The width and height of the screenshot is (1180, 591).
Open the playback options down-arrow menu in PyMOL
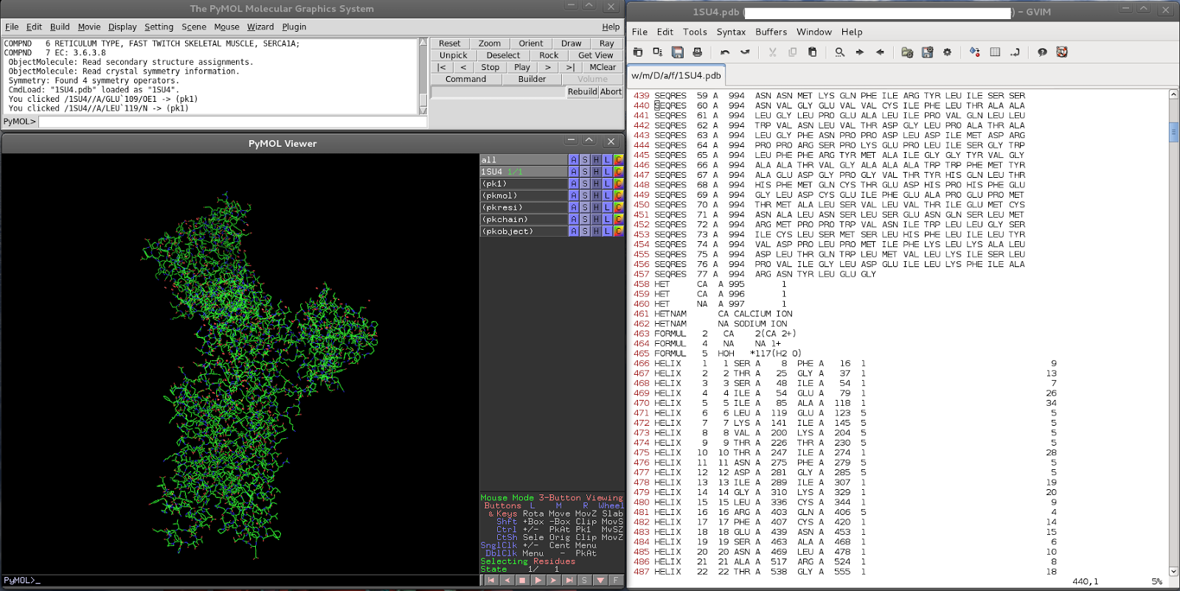pyautogui.click(x=600, y=581)
